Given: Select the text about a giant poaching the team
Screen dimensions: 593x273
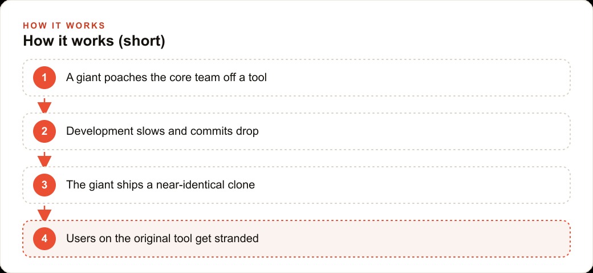Looking at the screenshot, I should point(166,78).
